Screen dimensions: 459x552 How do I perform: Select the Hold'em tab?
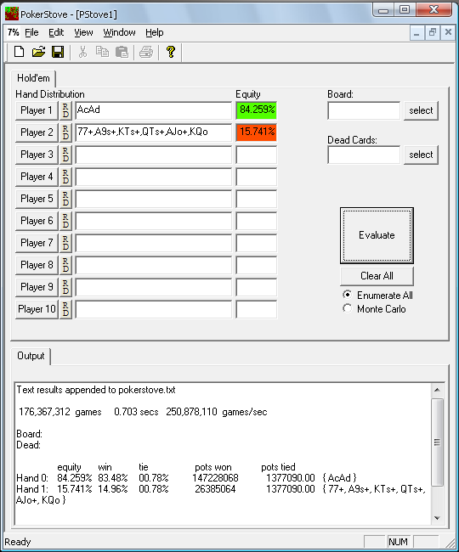click(33, 78)
